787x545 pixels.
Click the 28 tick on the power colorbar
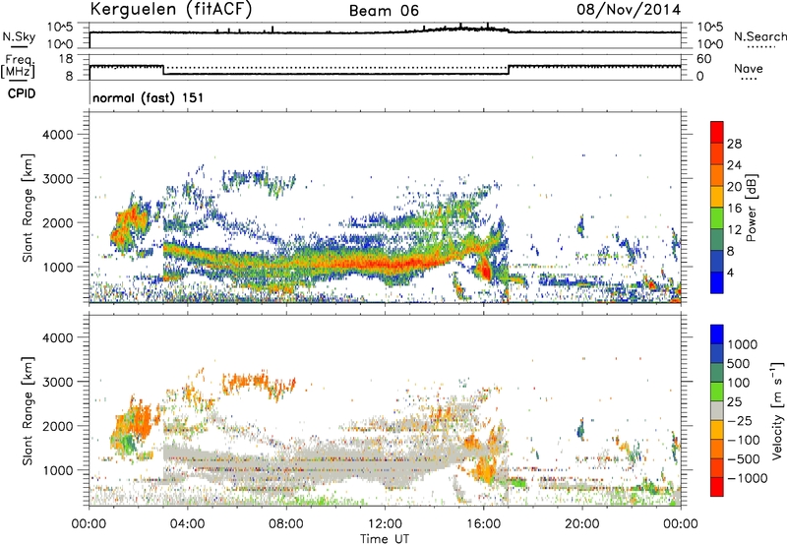(x=734, y=144)
